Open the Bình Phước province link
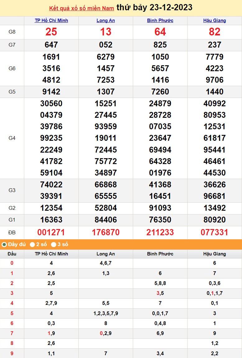This screenshot has width=242, height=358. click(160, 21)
